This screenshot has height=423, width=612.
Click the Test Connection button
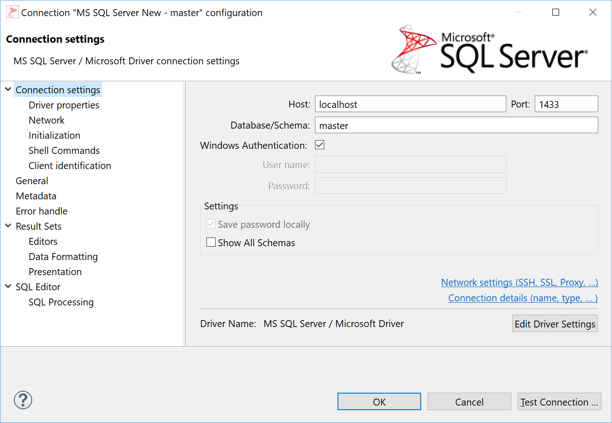point(559,401)
